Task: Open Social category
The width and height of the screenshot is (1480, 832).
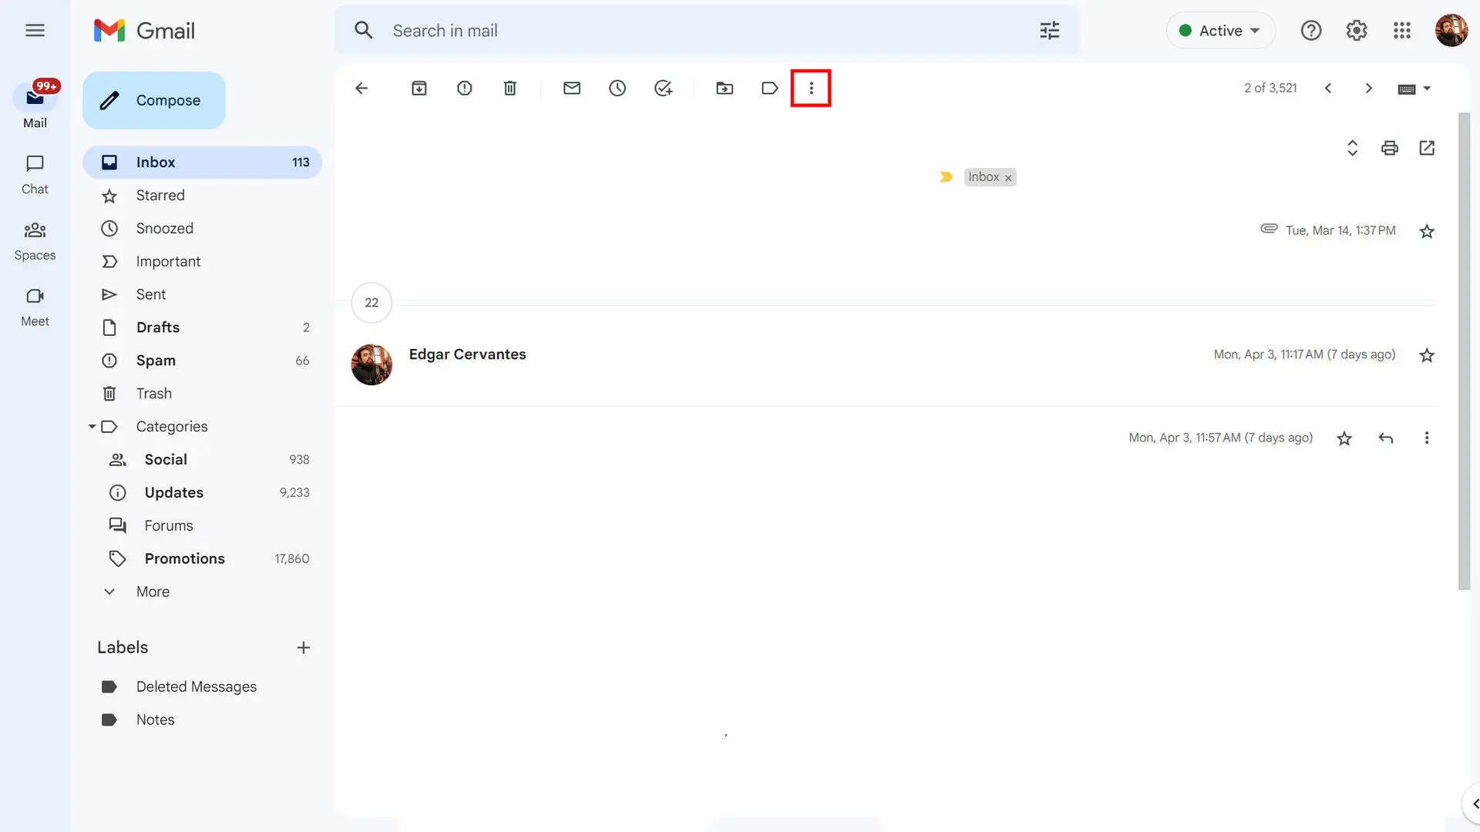Action: [x=202, y=460]
